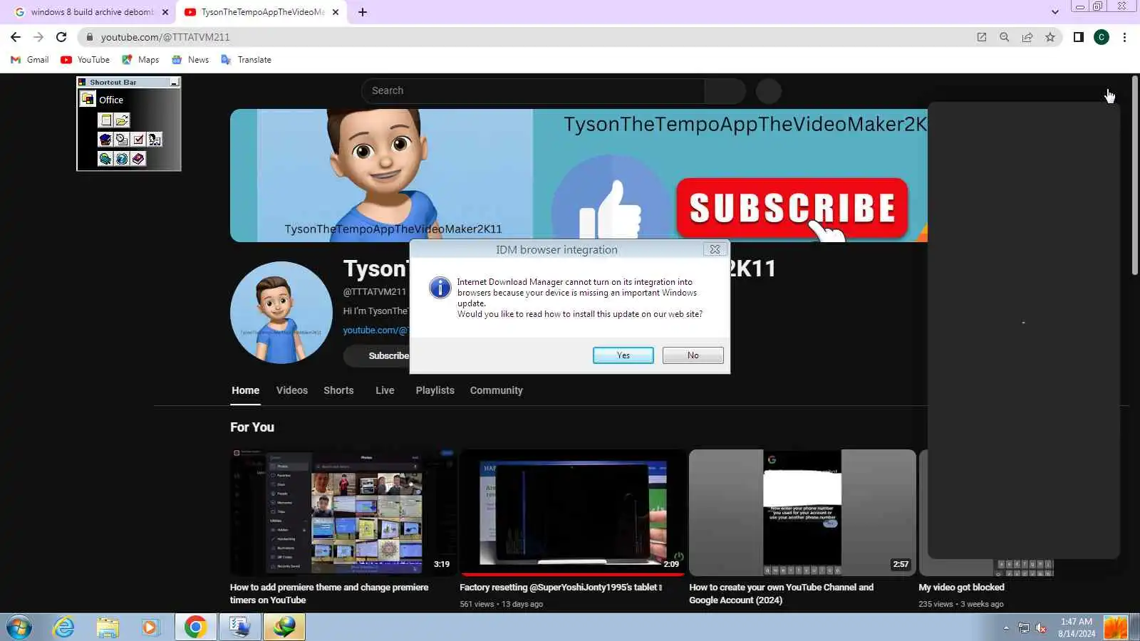Go back in Chrome
This screenshot has height=641, width=1140.
click(16, 37)
